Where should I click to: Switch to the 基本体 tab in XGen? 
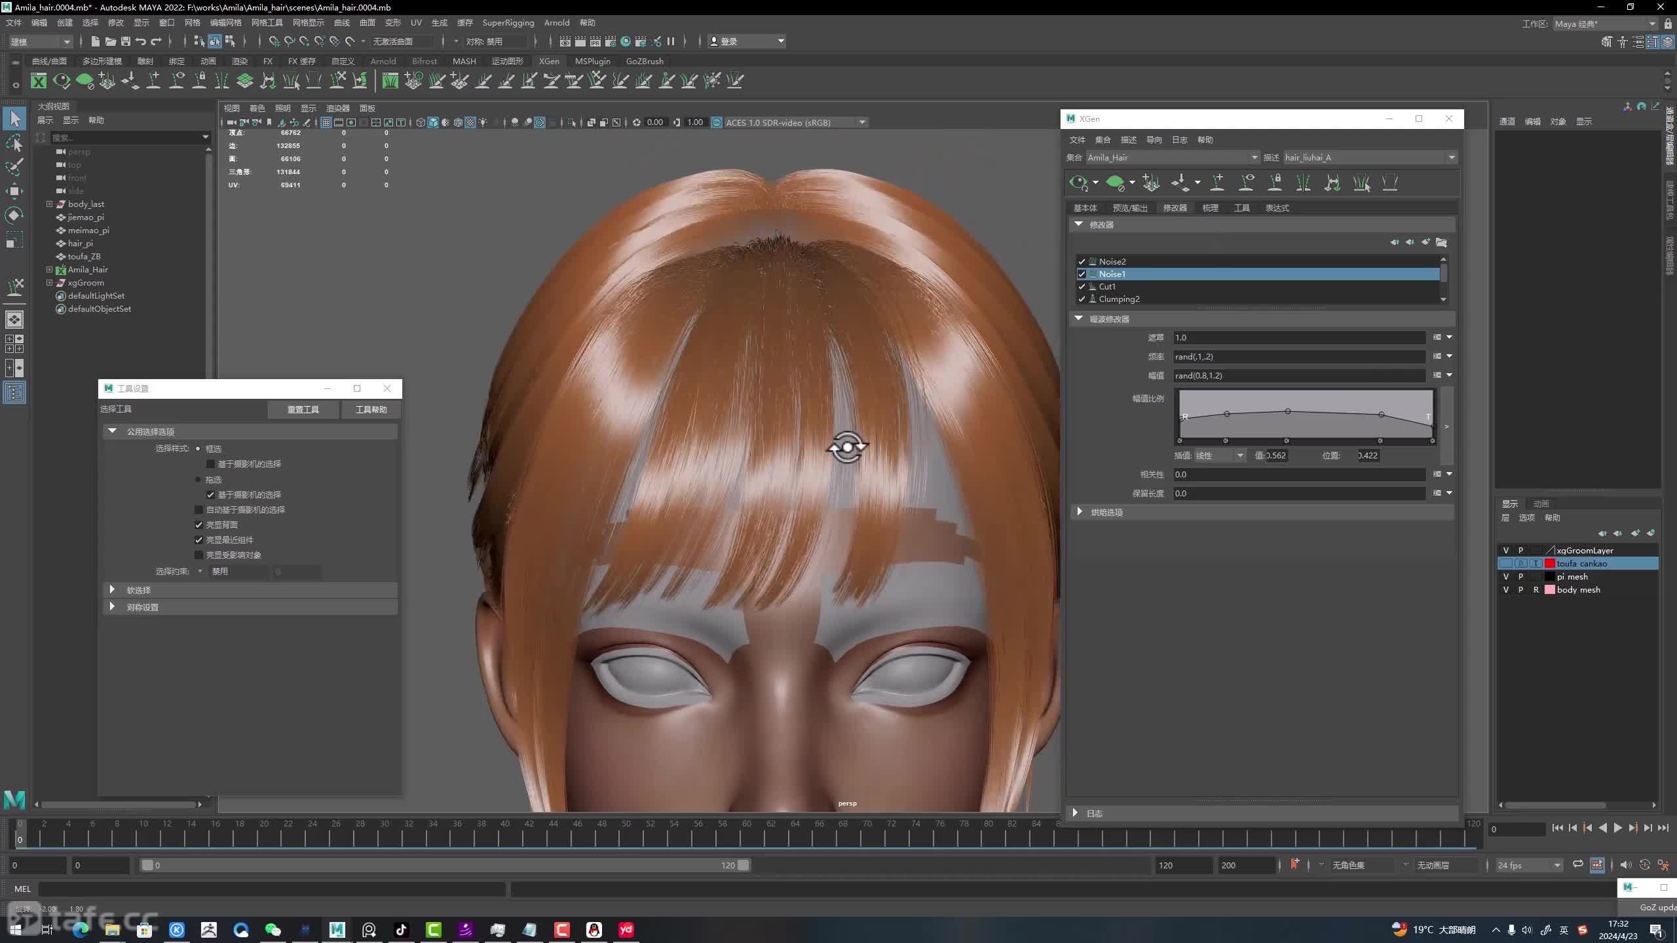click(x=1085, y=208)
